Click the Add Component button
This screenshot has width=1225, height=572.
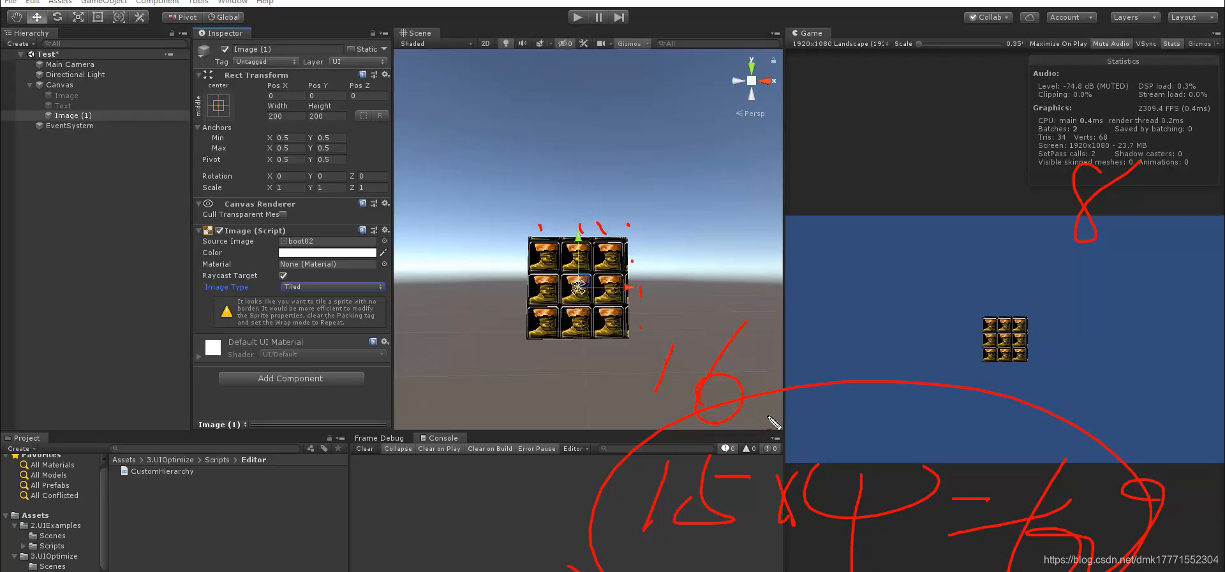pyautogui.click(x=291, y=379)
